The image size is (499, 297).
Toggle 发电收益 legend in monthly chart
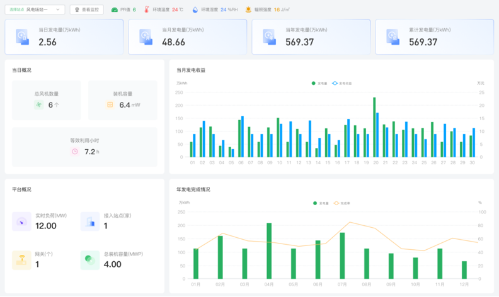tap(341, 83)
